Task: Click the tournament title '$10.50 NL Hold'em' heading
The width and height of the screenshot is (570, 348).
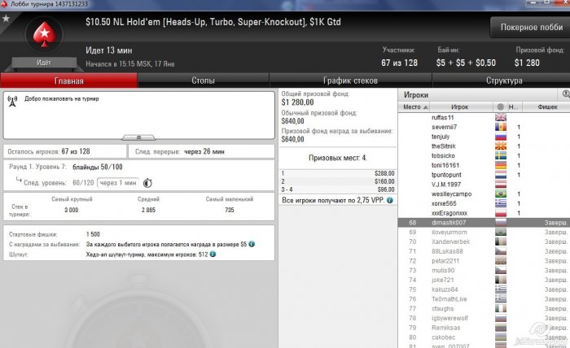Action: click(213, 22)
